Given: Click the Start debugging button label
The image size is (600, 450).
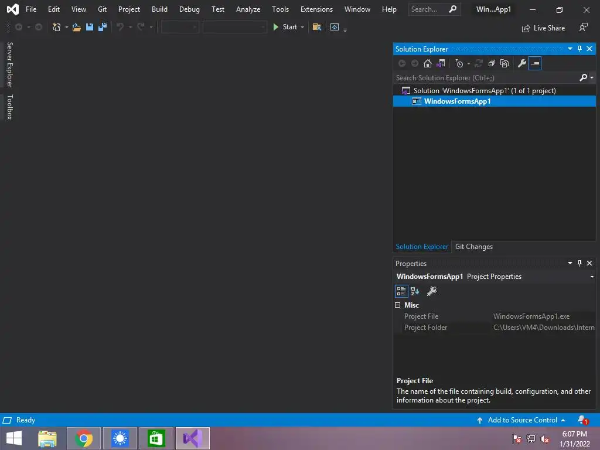Looking at the screenshot, I should tap(289, 27).
